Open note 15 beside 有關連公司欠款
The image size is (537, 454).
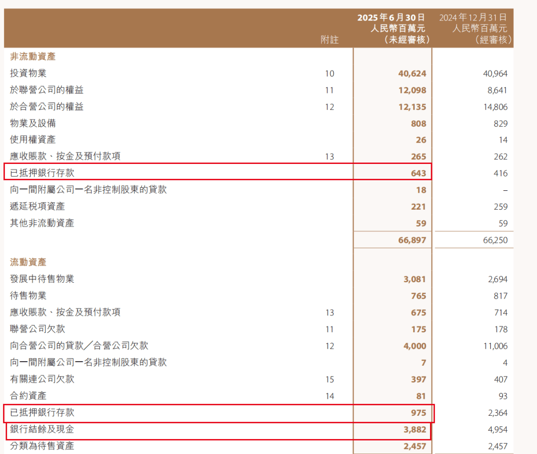329,379
